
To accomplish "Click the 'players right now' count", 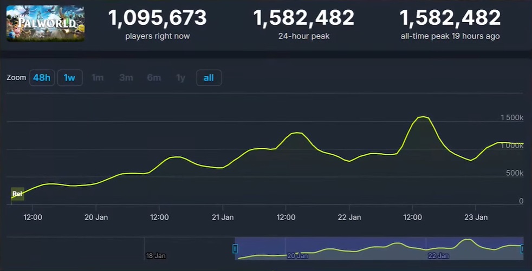I will pyautogui.click(x=157, y=18).
